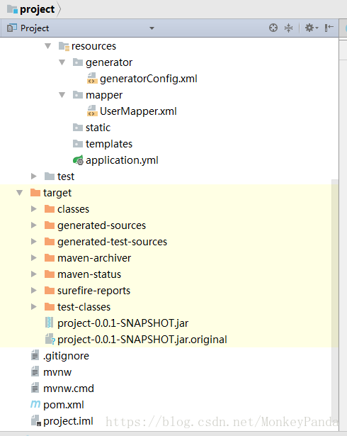
Task: Click the project.iml module file icon
Action: [36, 420]
